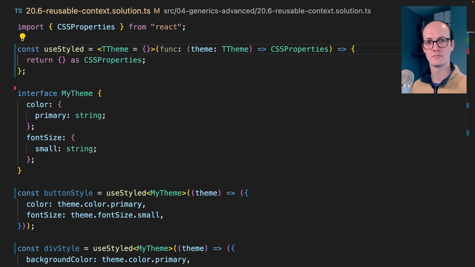Place cursor on the useStyled function declaration name
This screenshot has width=475, height=267.
point(64,49)
